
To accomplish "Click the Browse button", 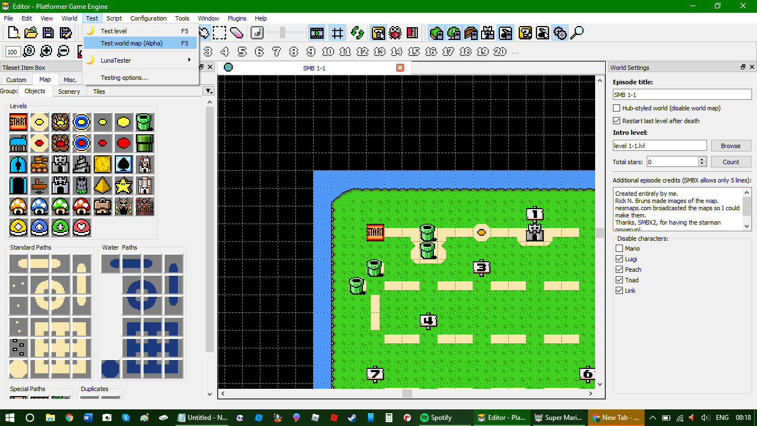I will point(730,146).
